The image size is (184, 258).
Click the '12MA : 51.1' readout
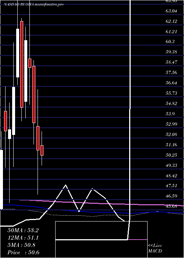(23, 238)
